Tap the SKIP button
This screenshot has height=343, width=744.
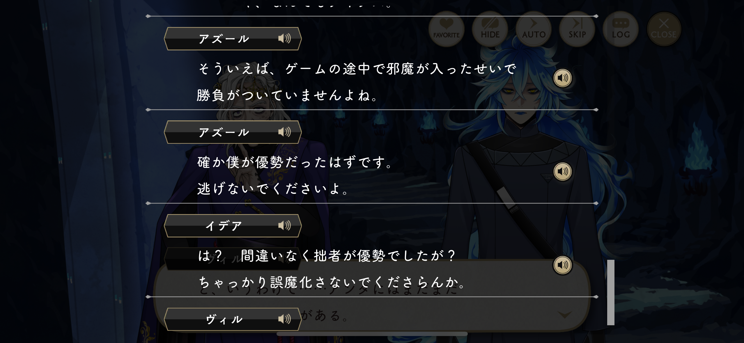(x=577, y=29)
